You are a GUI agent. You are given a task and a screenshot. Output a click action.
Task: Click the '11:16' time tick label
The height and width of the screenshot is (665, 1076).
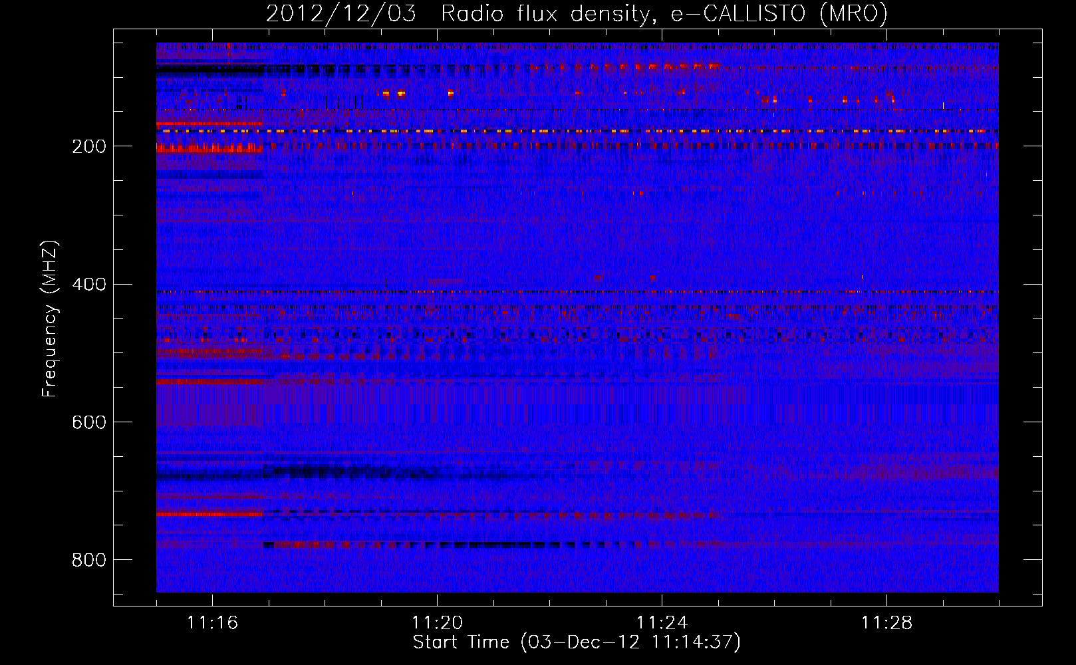coord(212,623)
